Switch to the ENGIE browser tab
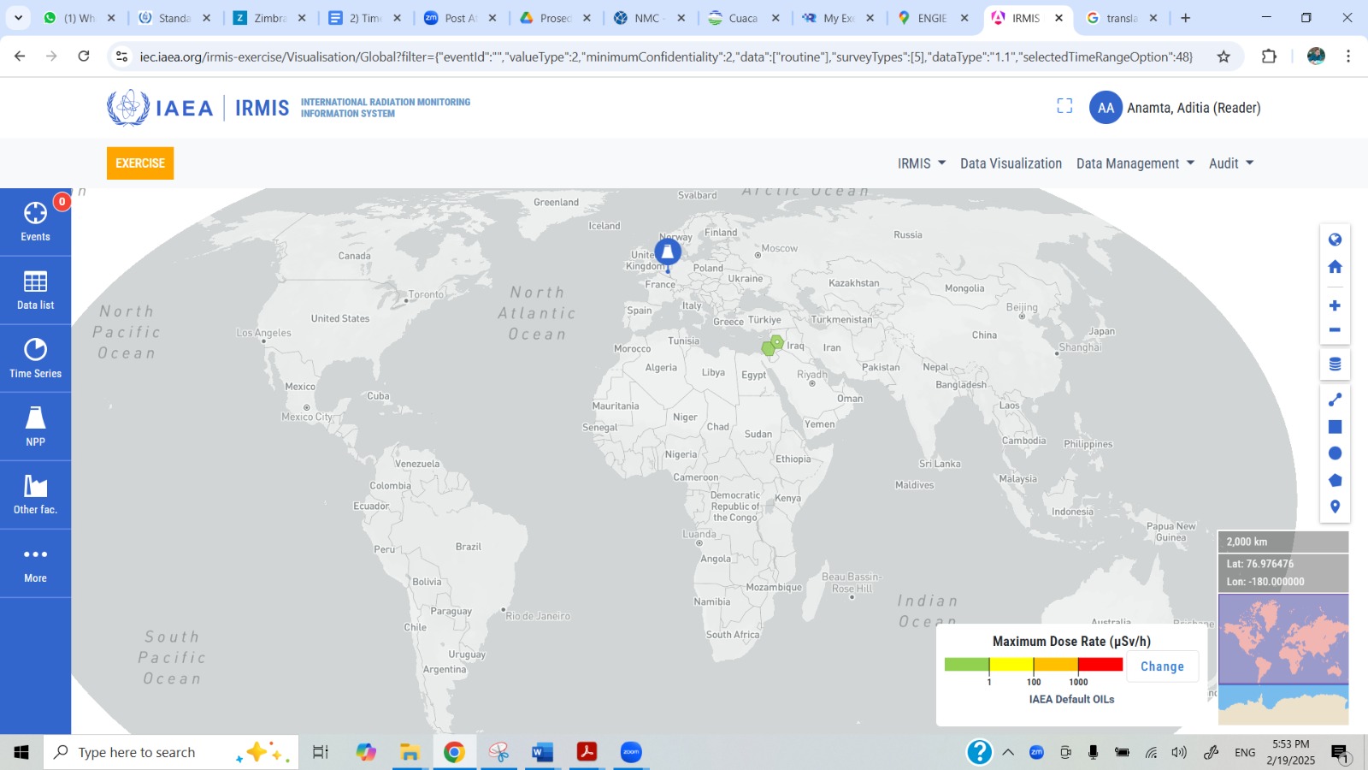 pyautogui.click(x=934, y=18)
